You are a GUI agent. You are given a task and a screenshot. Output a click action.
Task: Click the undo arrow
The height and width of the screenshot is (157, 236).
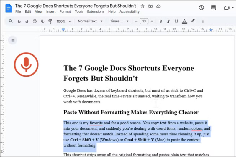pyautogui.click(x=19, y=21)
